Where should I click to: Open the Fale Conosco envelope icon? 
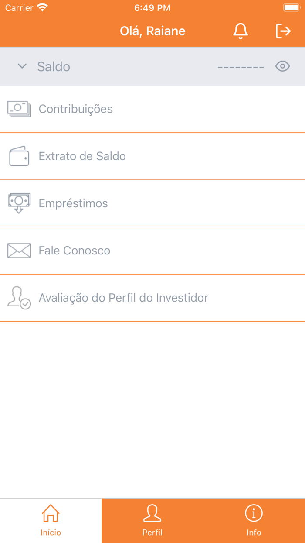[19, 250]
